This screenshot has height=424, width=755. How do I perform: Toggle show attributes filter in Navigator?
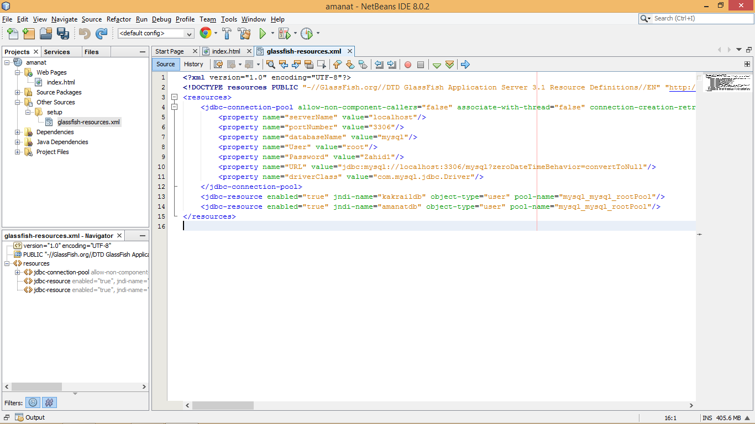pos(34,402)
